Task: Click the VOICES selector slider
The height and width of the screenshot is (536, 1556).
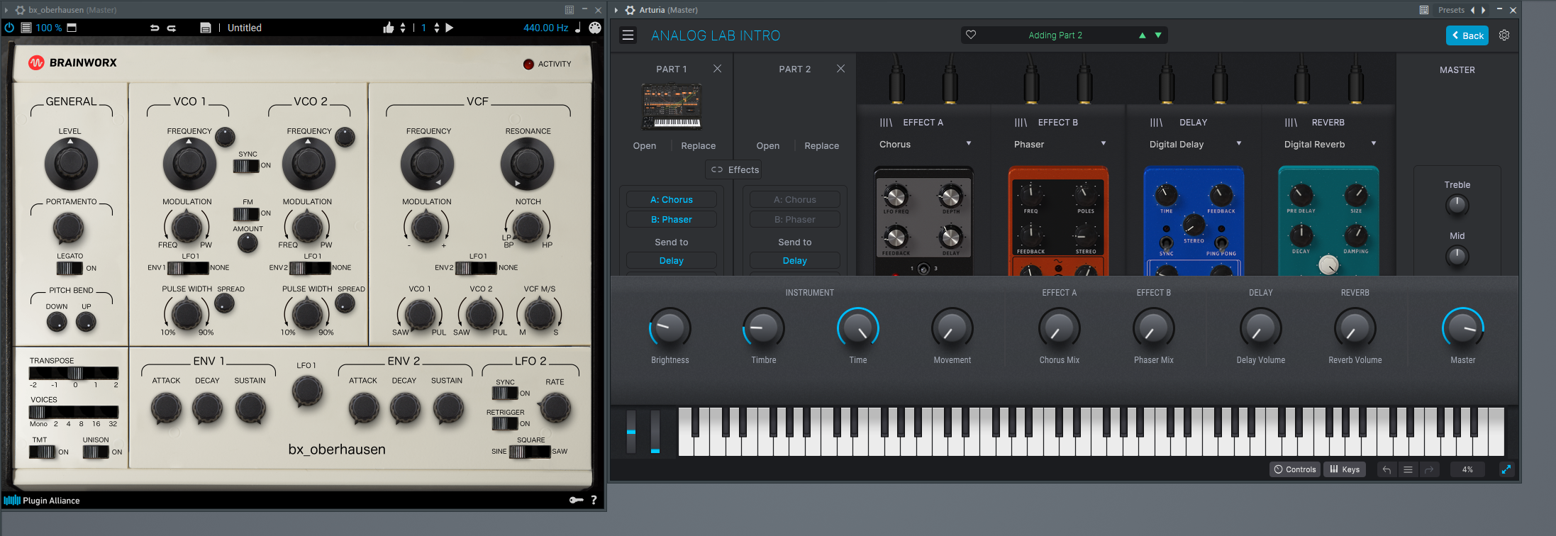Action: pyautogui.click(x=74, y=412)
